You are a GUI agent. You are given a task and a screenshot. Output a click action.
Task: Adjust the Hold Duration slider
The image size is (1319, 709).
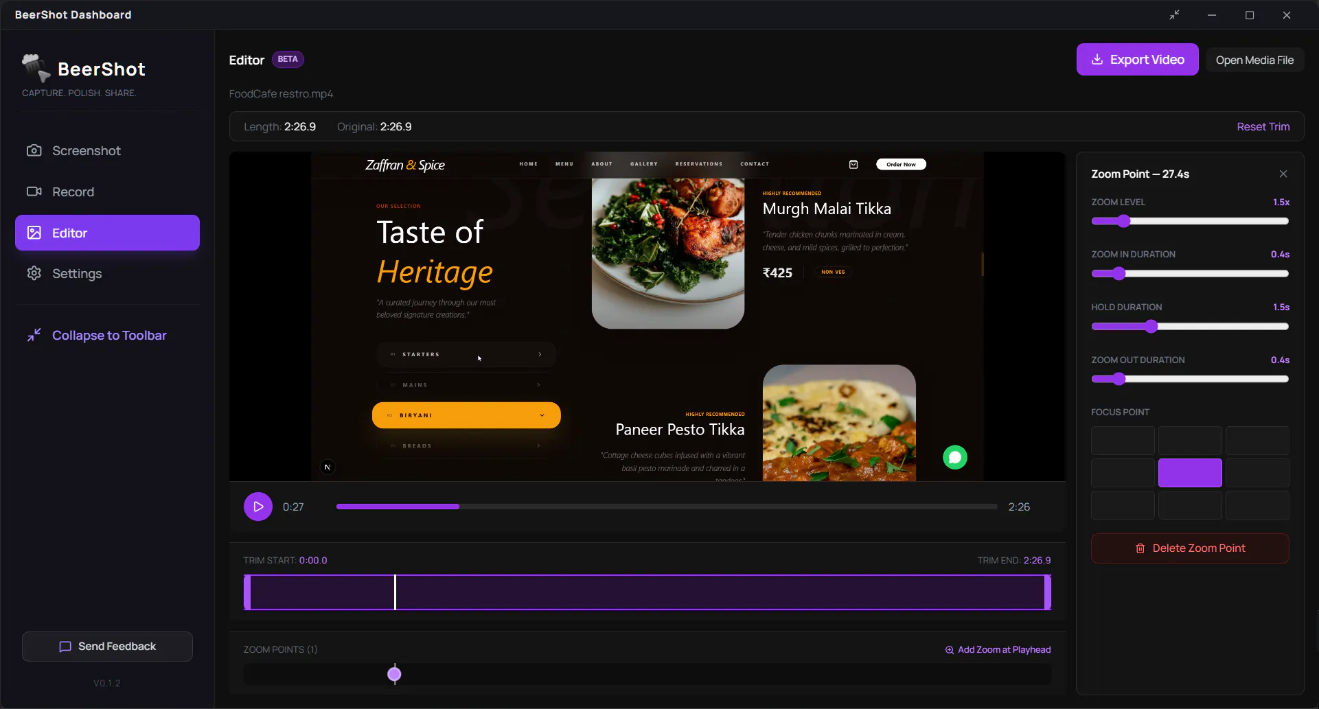[x=1190, y=327]
